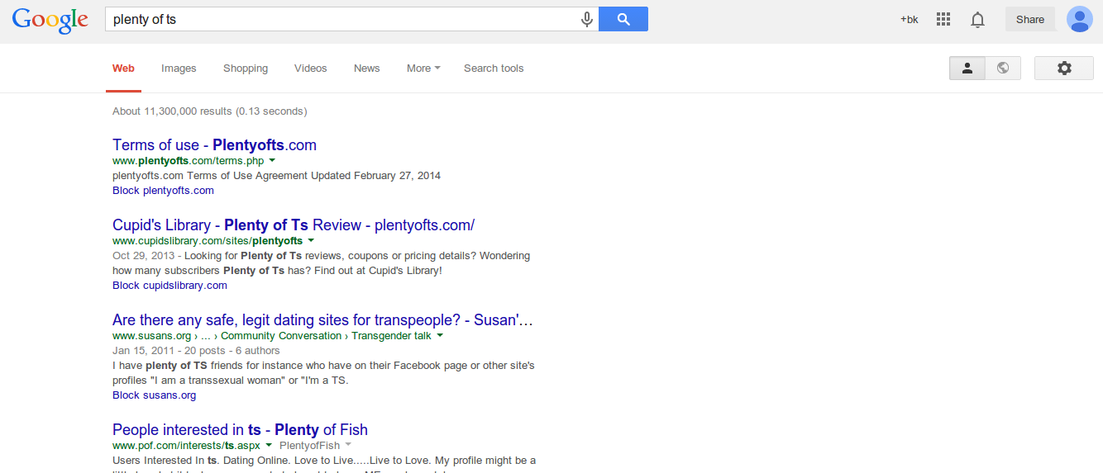Open the notifications bell
Viewport: 1103px width, 473px height.
977,20
